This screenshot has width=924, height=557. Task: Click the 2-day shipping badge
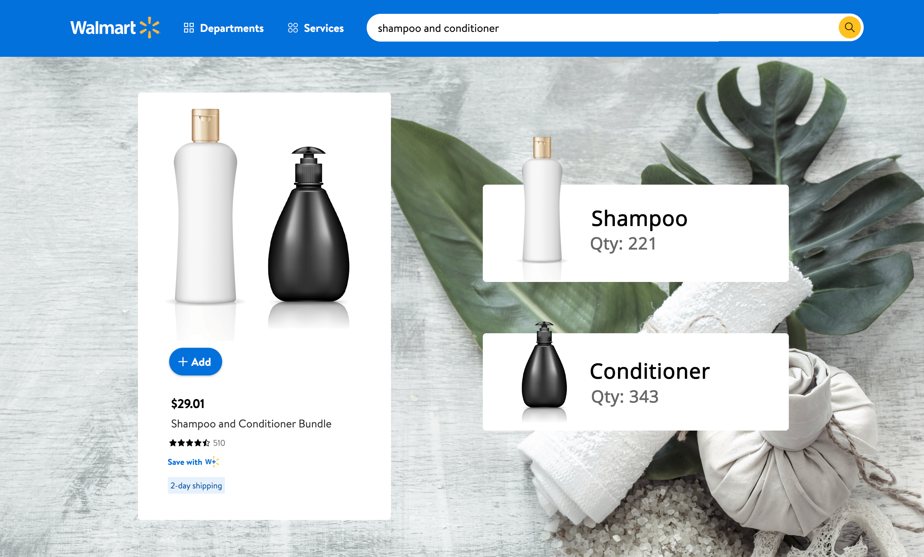click(196, 485)
